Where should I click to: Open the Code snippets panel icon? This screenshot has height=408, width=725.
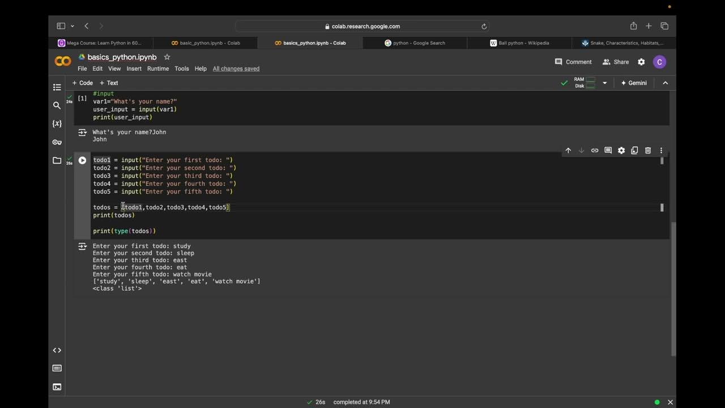click(57, 350)
